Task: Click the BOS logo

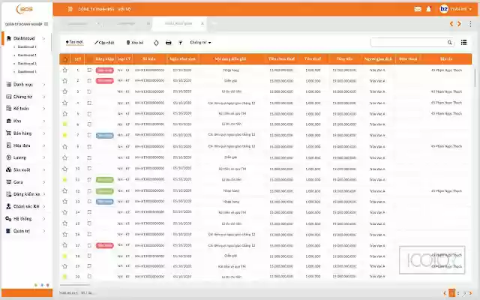Action: point(25,9)
